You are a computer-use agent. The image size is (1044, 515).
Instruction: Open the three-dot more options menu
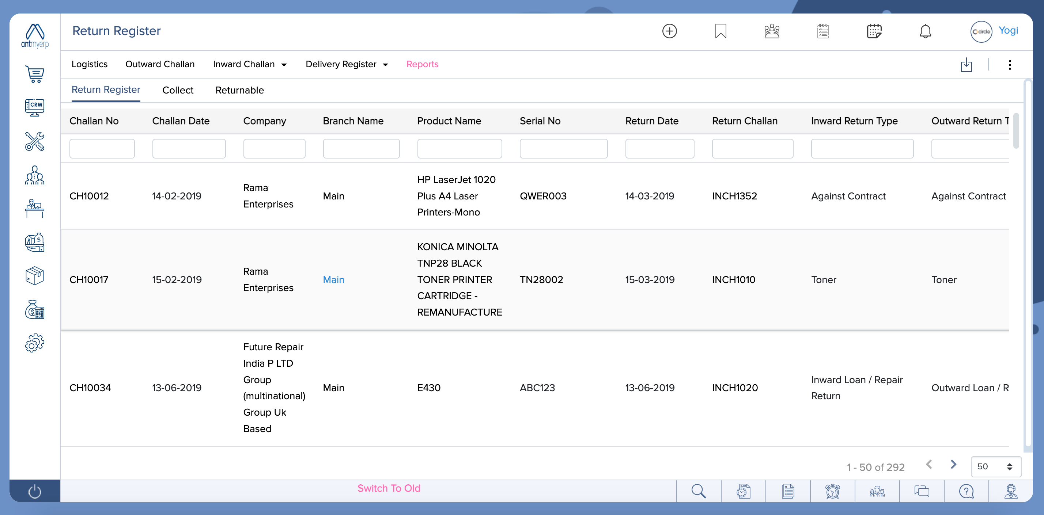[1009, 65]
